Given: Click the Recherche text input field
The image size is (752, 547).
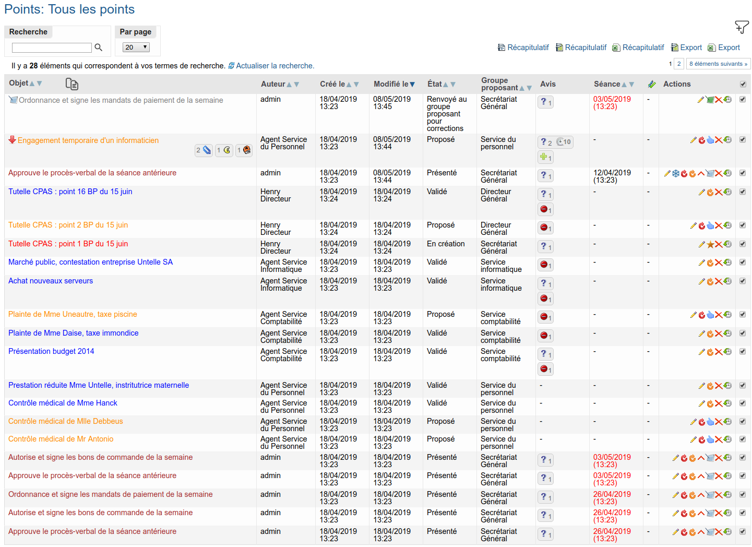Looking at the screenshot, I should (52, 47).
